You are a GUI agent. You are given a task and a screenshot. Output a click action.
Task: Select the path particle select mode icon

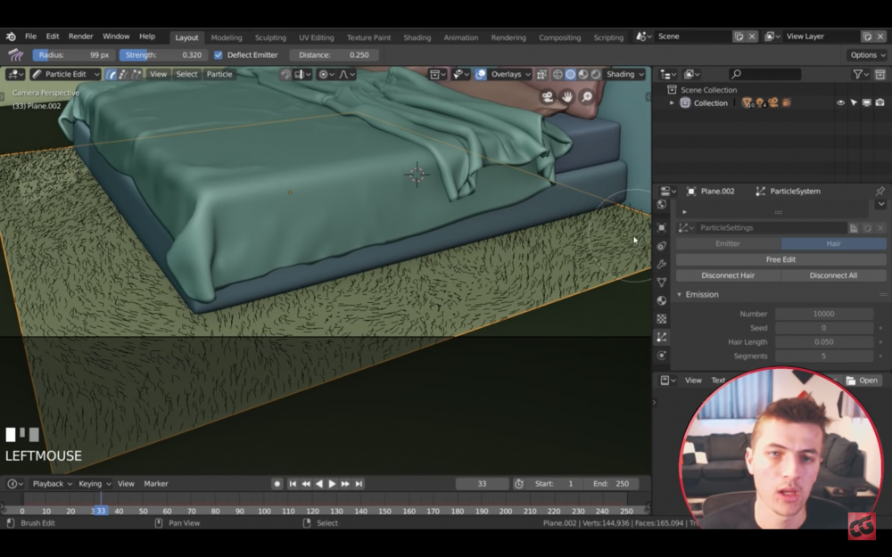(111, 75)
